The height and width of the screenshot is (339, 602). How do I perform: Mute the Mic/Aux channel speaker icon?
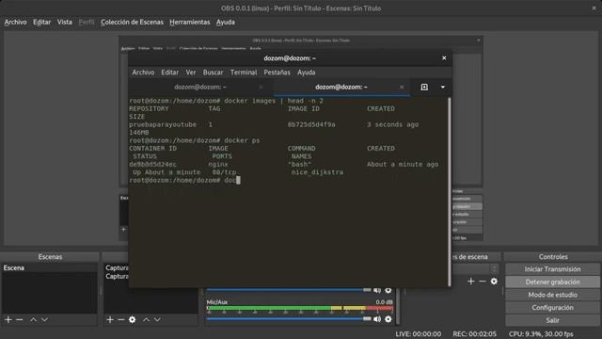(x=377, y=319)
